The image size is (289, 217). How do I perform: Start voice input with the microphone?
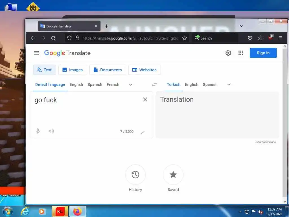(38, 131)
